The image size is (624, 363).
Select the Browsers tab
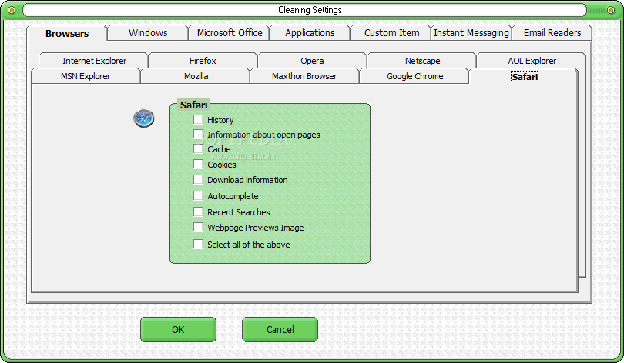(67, 33)
